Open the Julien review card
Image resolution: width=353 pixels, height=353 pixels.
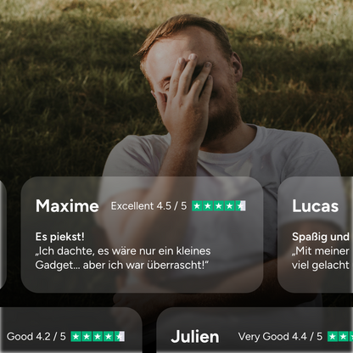click(255, 330)
